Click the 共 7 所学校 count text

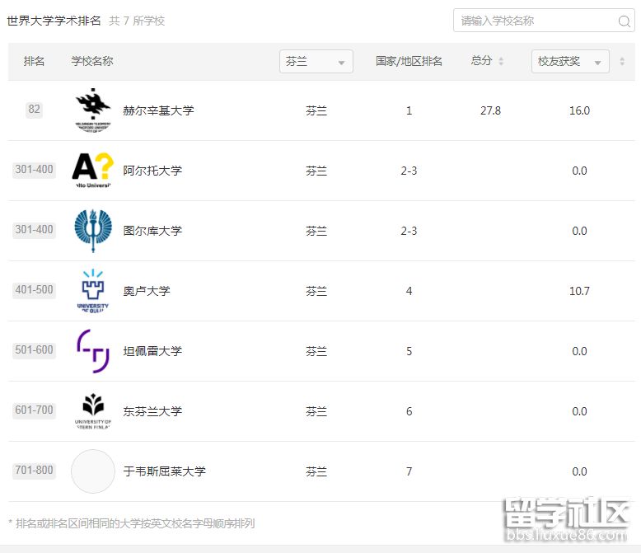tap(137, 21)
